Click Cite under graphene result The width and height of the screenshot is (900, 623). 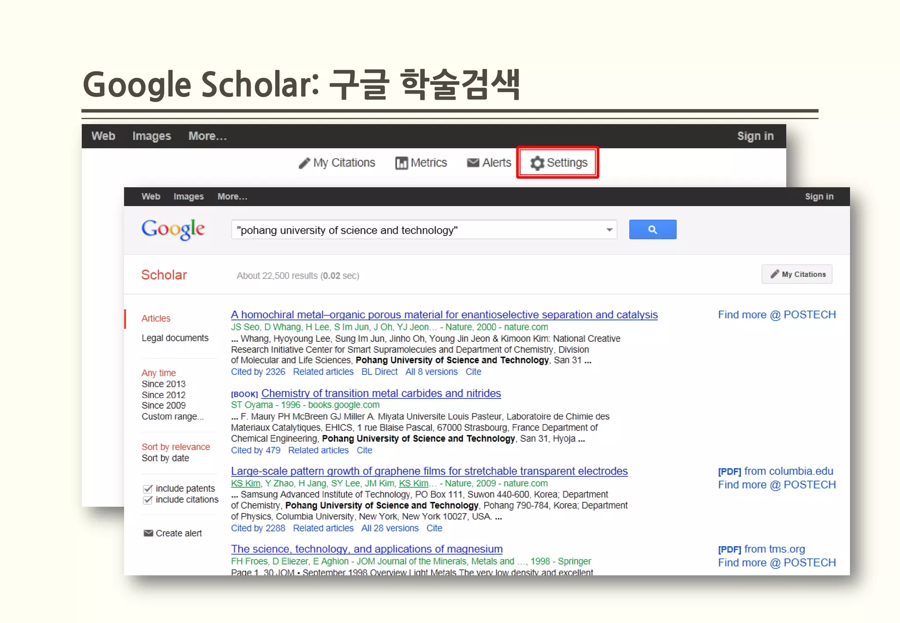(434, 528)
